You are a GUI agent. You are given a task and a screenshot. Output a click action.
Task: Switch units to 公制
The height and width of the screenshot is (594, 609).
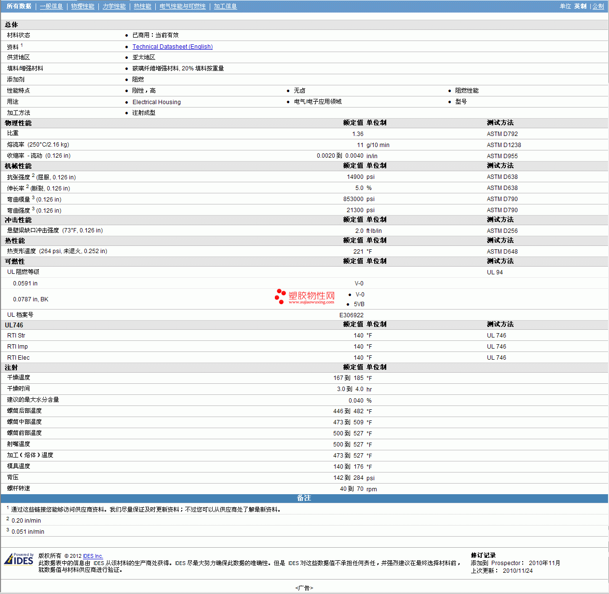click(598, 6)
